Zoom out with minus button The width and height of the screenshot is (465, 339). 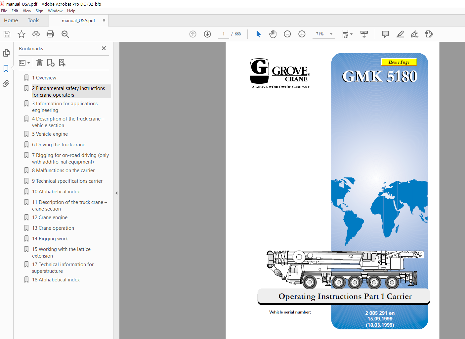point(287,34)
